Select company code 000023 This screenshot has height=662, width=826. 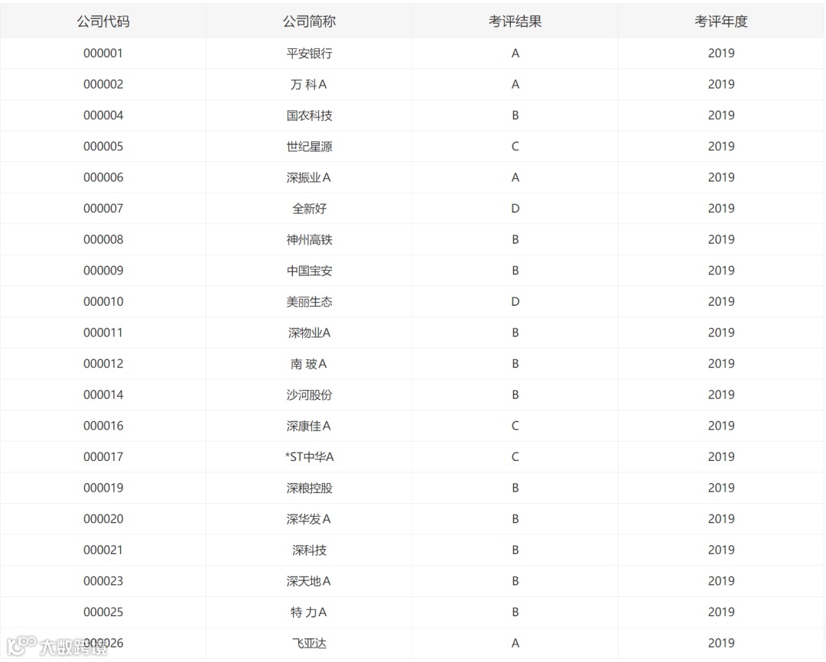tap(103, 582)
